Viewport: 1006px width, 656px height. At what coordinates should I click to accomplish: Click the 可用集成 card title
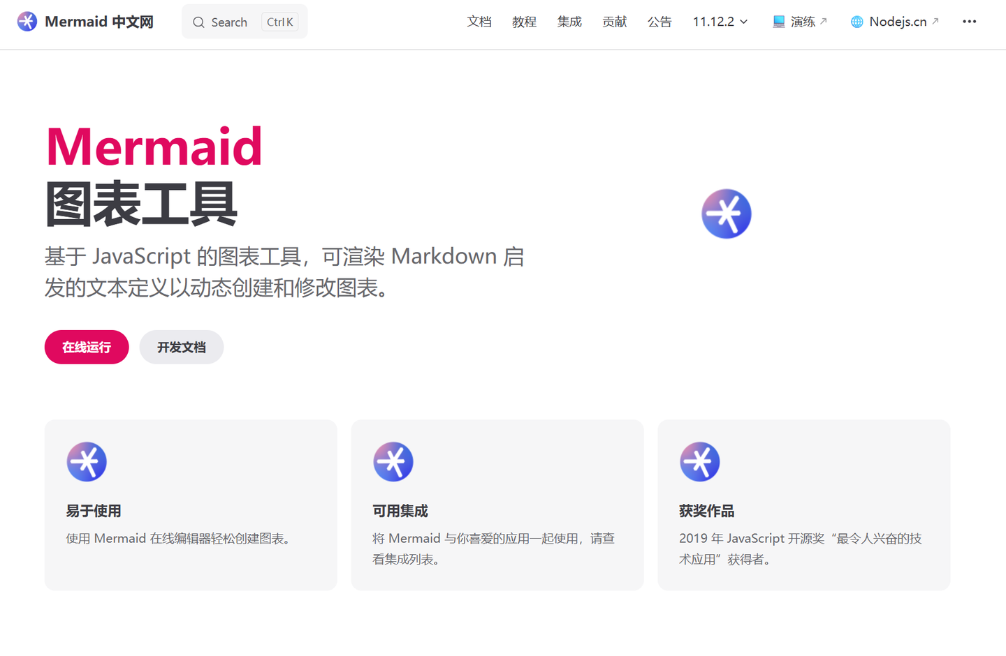click(400, 511)
